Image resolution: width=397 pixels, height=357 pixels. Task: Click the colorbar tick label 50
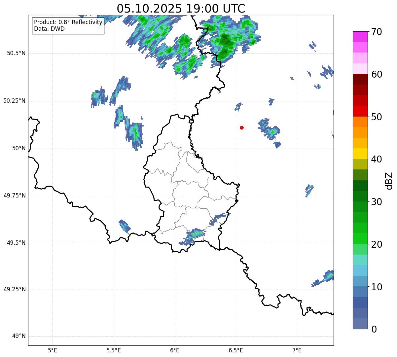pyautogui.click(x=376, y=117)
